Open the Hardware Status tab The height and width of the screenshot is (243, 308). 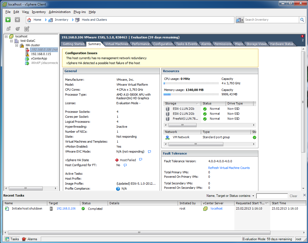coord(282,44)
